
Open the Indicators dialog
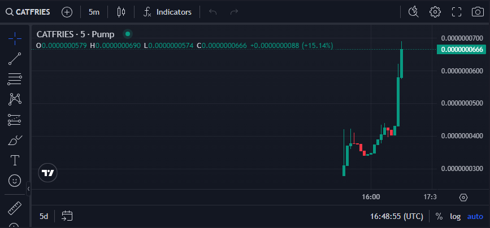point(167,12)
